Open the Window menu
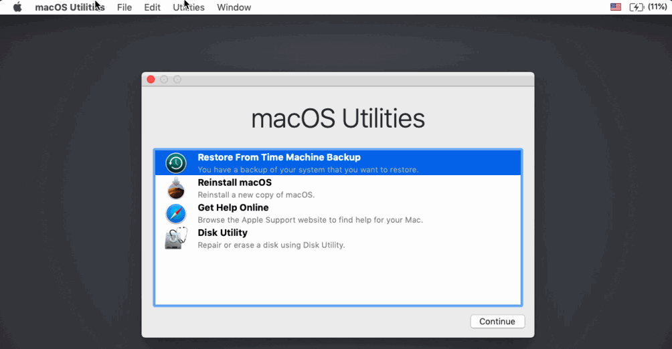This screenshot has width=672, height=349. [x=234, y=7]
